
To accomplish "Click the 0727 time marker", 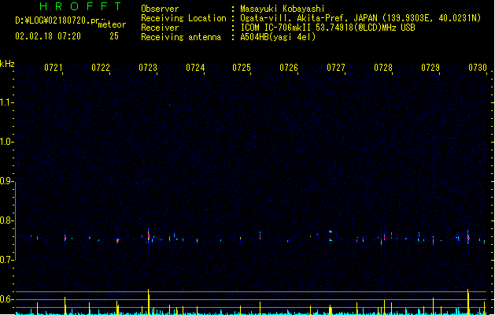I will pyautogui.click(x=336, y=68).
